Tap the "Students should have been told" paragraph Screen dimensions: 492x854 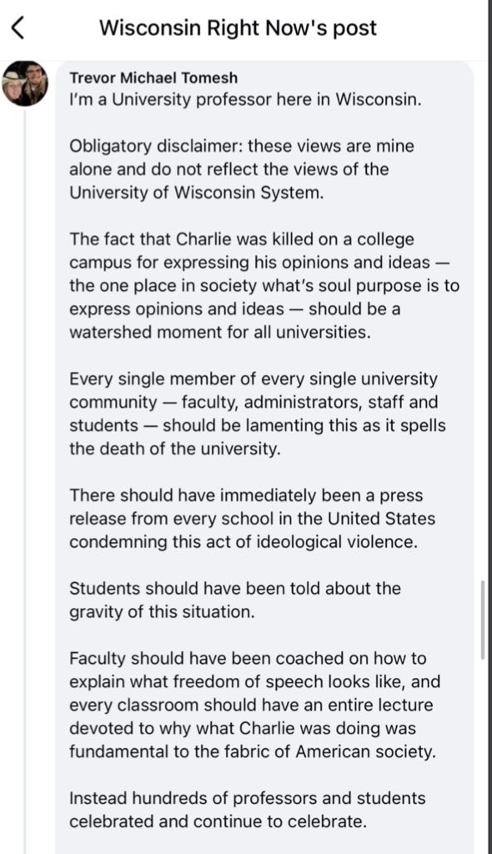(235, 600)
